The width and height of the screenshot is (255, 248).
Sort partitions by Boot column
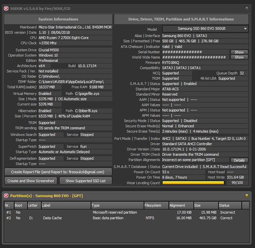click(x=21, y=205)
